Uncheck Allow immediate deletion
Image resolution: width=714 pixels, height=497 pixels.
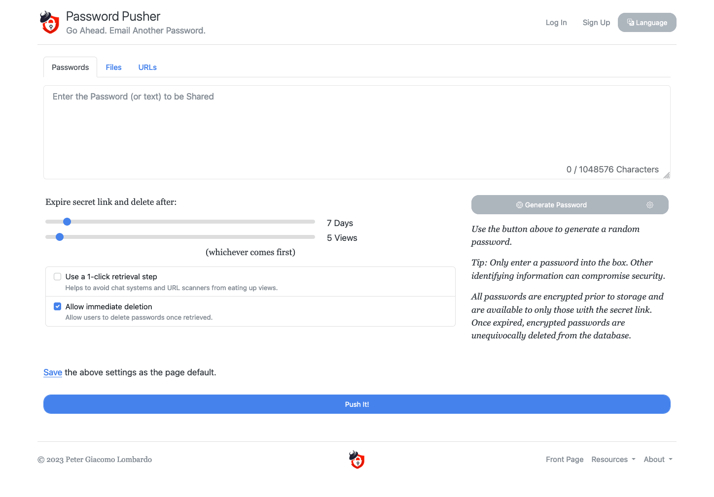[x=58, y=306]
